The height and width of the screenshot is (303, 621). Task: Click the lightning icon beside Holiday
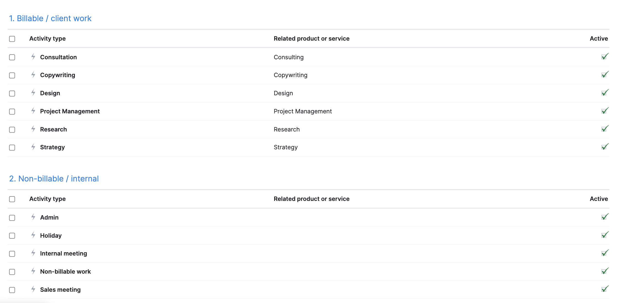click(x=33, y=235)
